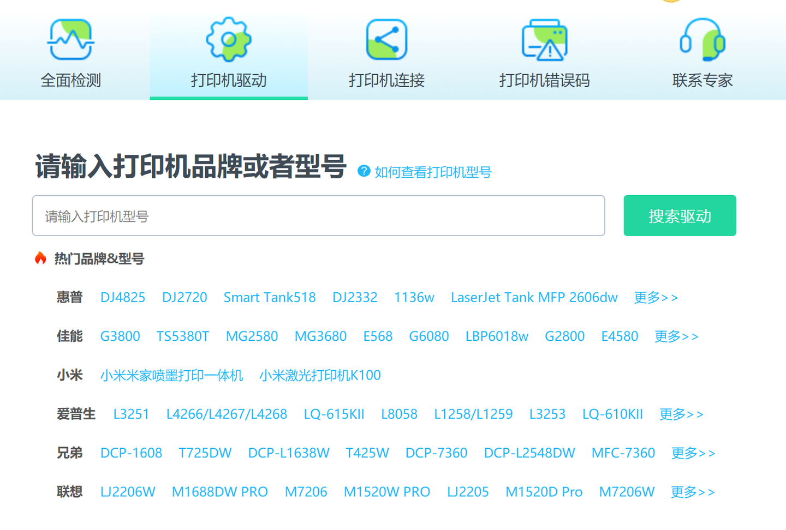Click the printer model search input field
This screenshot has height=530, width=786.
tap(318, 215)
